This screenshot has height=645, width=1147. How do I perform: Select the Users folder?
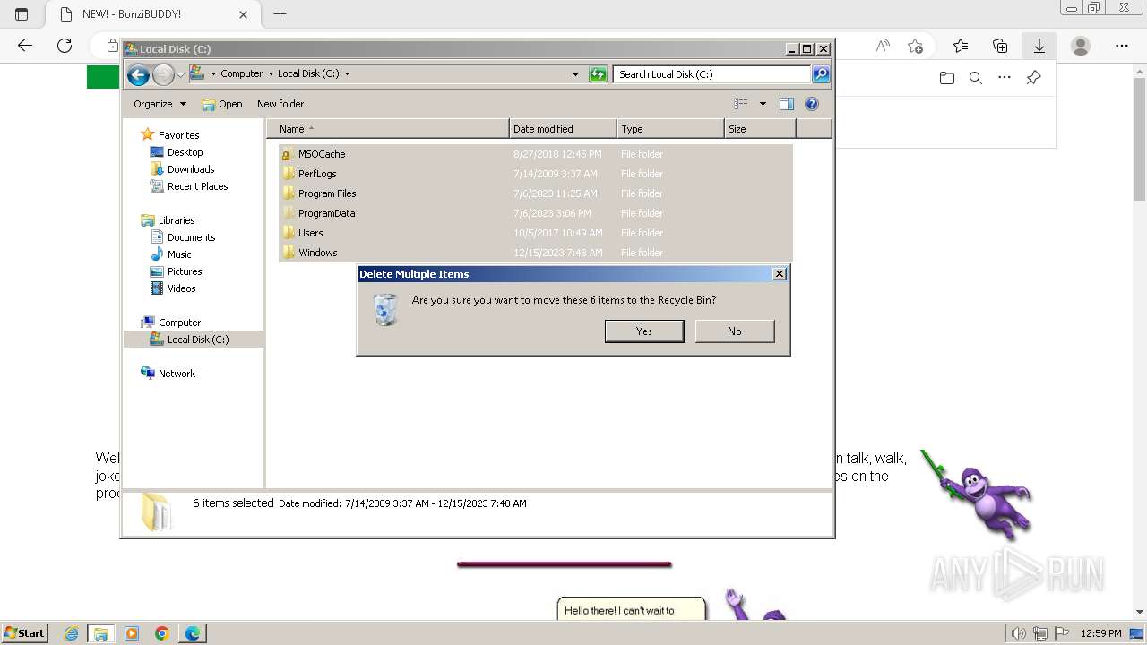536,233
